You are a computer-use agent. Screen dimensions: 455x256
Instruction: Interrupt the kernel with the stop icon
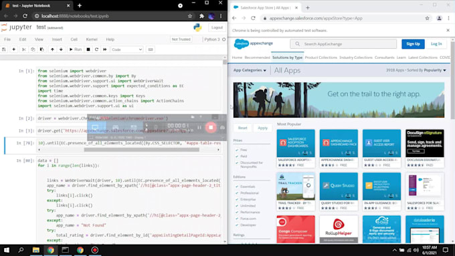click(x=88, y=49)
